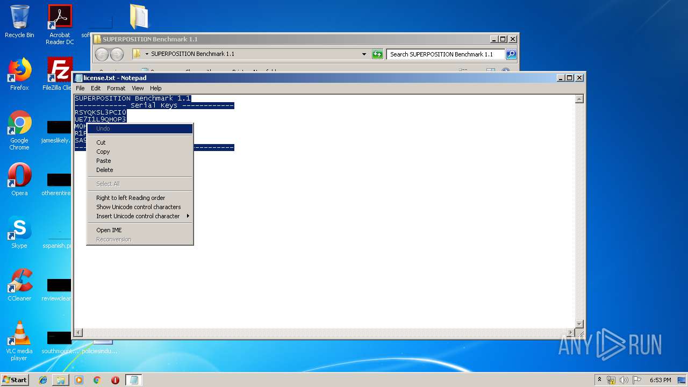688x387 pixels.
Task: Click Notepad vertical scrollbar down arrow
Action: pos(579,324)
